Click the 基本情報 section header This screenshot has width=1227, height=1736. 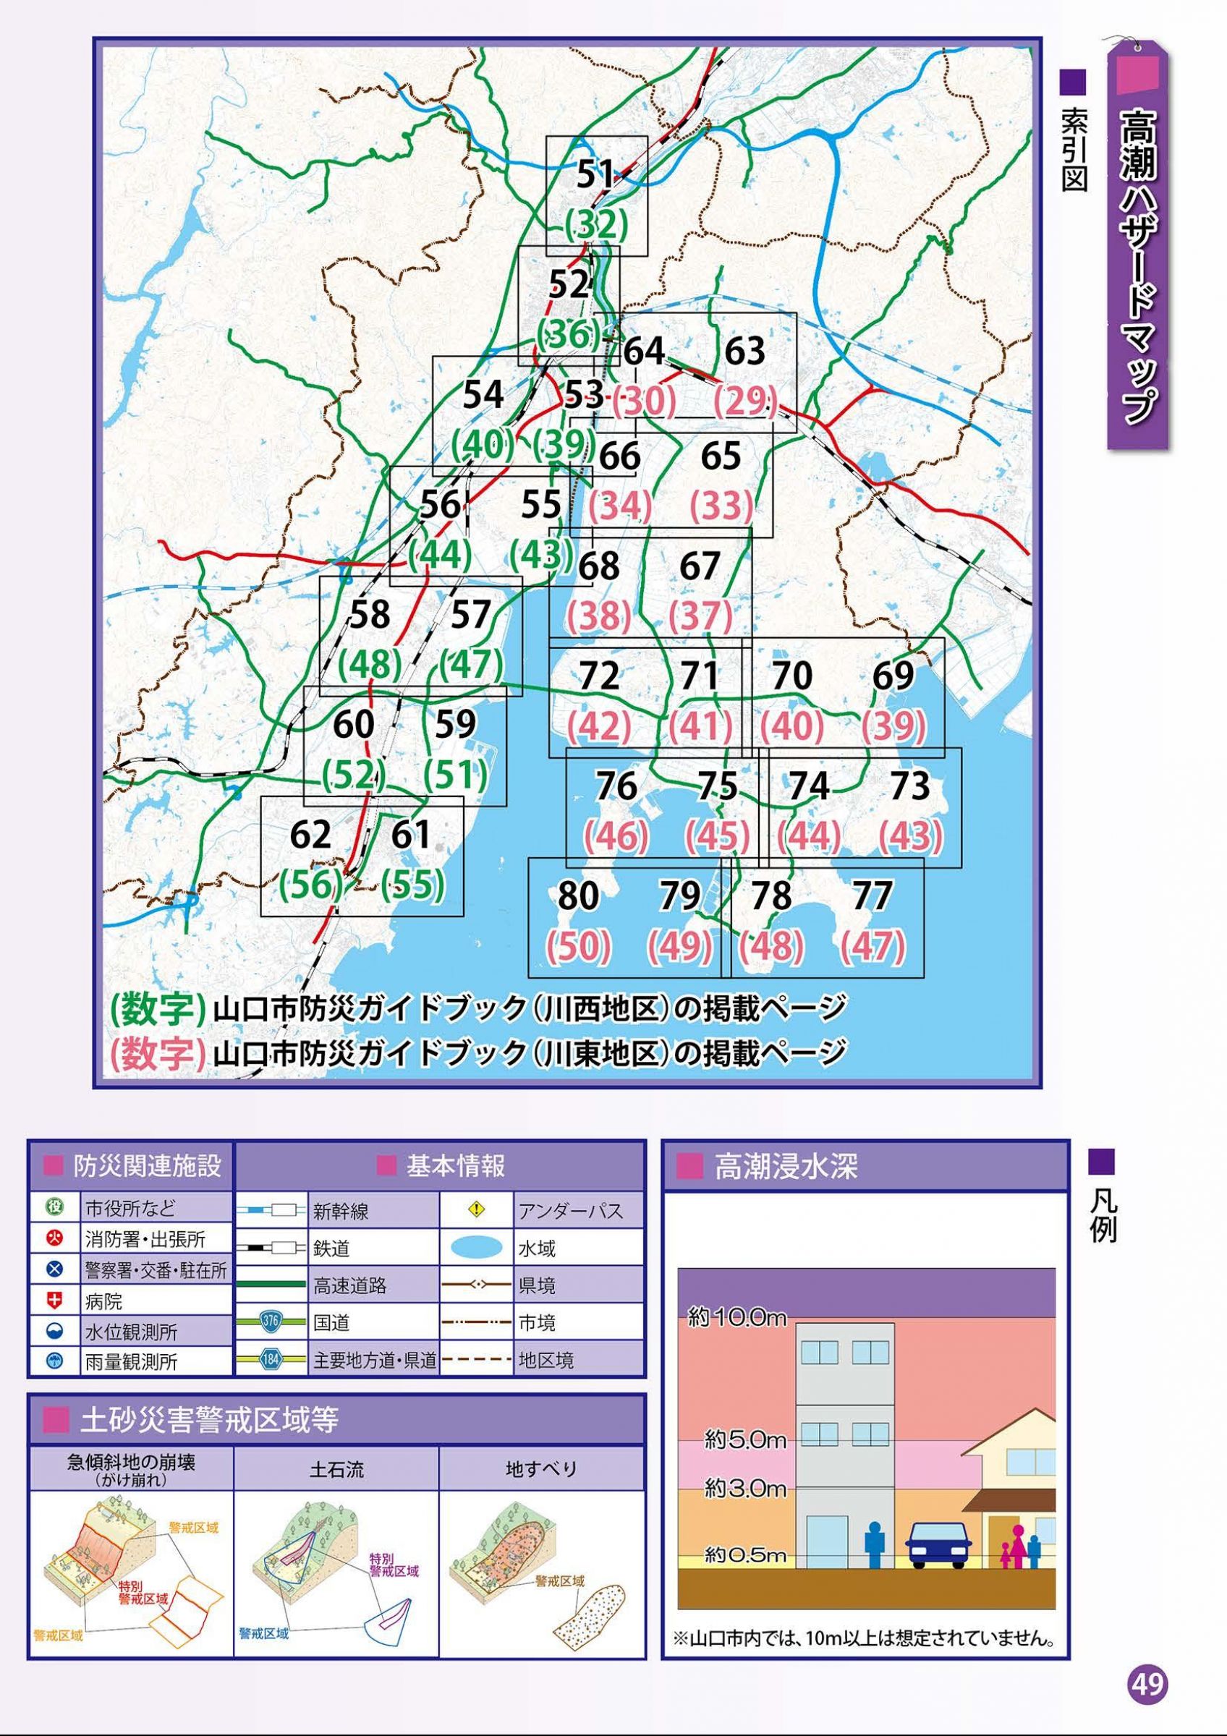(441, 1166)
